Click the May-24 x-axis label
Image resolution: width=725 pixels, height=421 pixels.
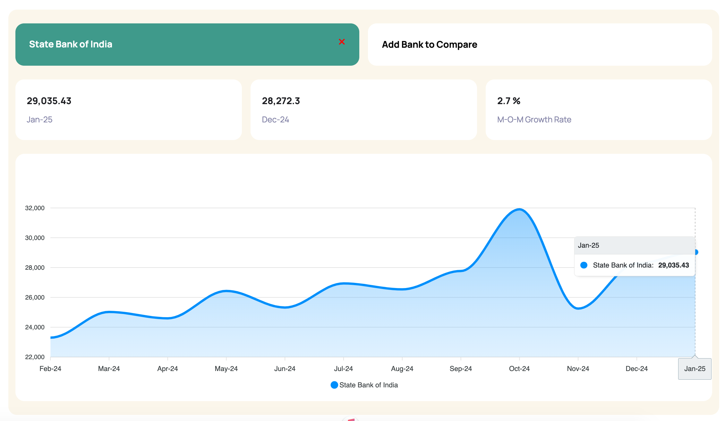226,368
